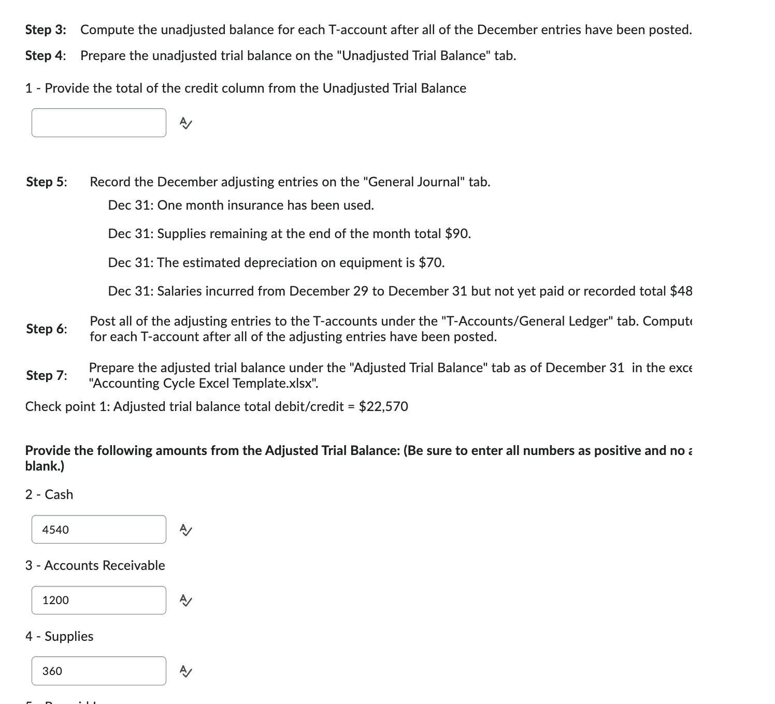Select the Step 5 heading text
This screenshot has width=775, height=704.
click(x=46, y=182)
